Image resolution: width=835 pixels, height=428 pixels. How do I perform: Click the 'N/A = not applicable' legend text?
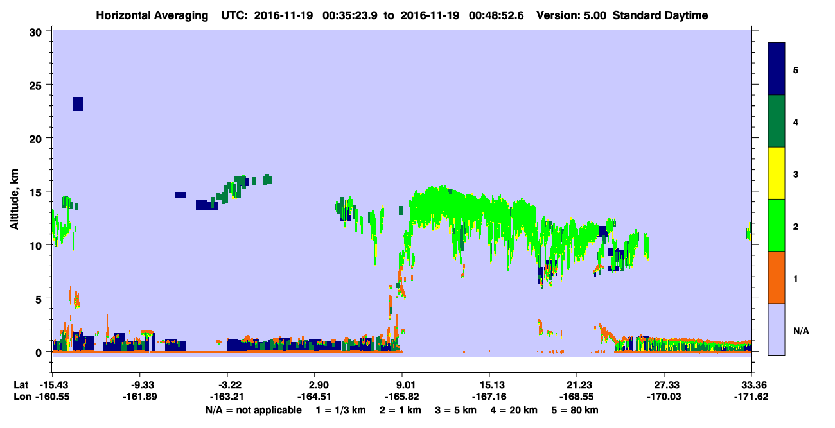(253, 410)
